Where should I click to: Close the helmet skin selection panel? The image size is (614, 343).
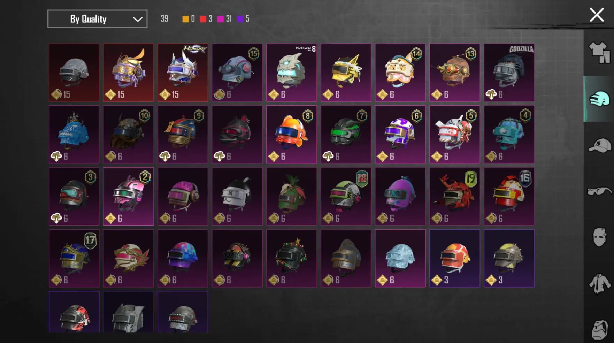(597, 15)
